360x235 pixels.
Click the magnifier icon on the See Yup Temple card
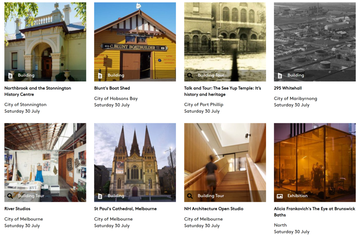(x=190, y=75)
